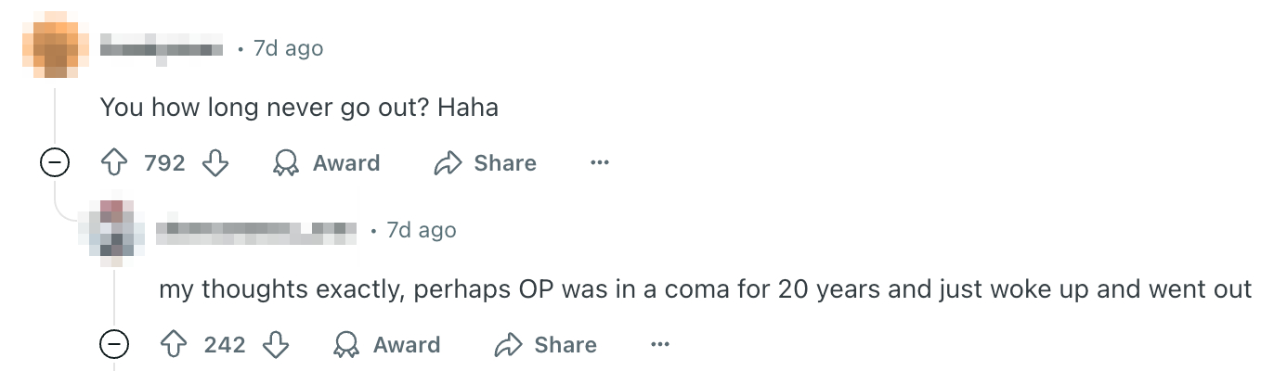Upvote the comment with 792 votes
The image size is (1274, 371).
114,163
